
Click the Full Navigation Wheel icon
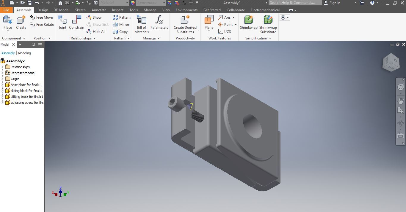tap(400, 87)
